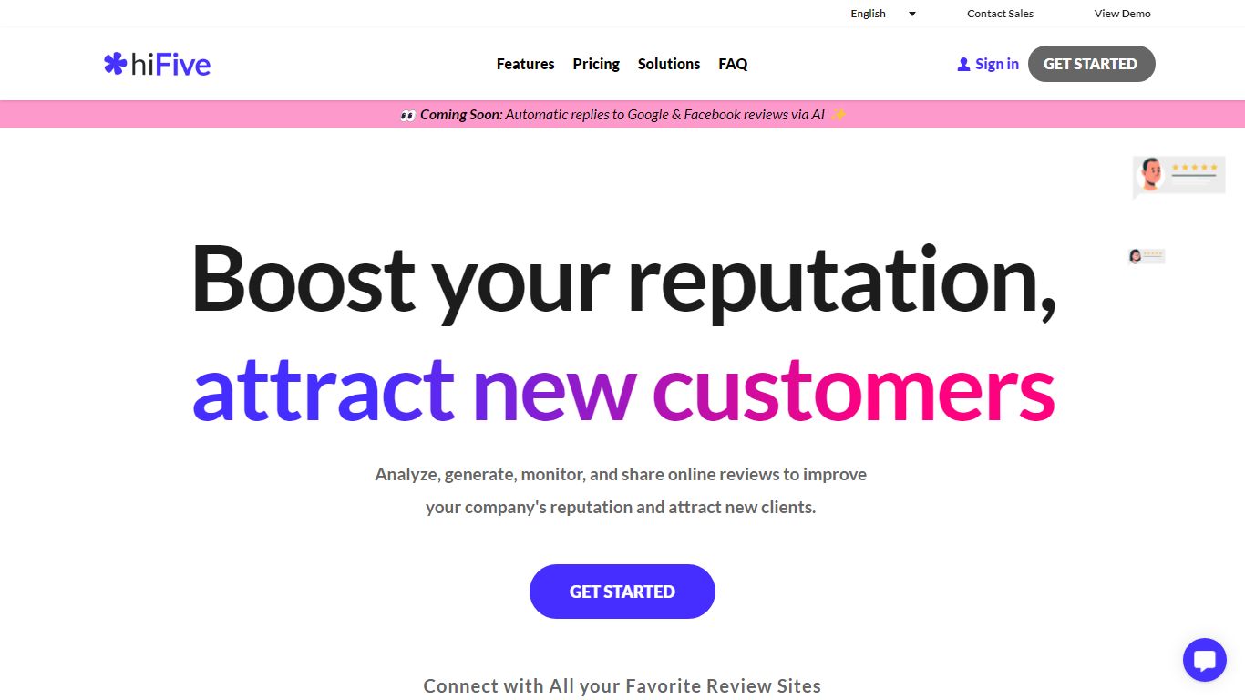Image resolution: width=1245 pixels, height=700 pixels.
Task: Click the person icon next to Sign in
Action: point(963,63)
